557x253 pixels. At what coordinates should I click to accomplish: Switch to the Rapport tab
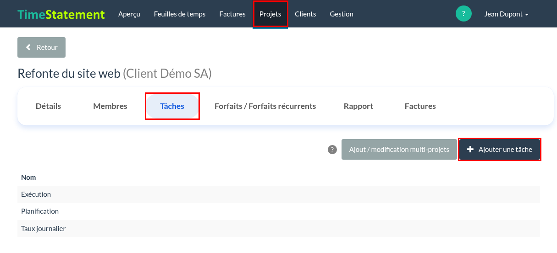pyautogui.click(x=358, y=106)
